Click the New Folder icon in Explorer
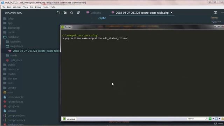The height and width of the screenshot is (126, 224). pos(65,13)
